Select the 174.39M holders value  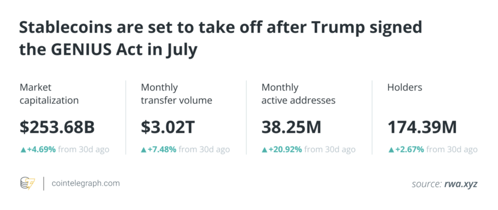422,128
